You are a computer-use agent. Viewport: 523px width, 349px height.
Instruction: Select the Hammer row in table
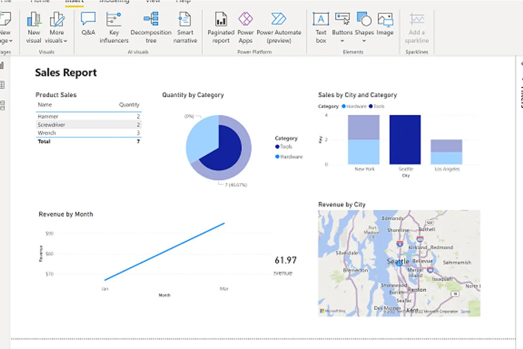[89, 117]
